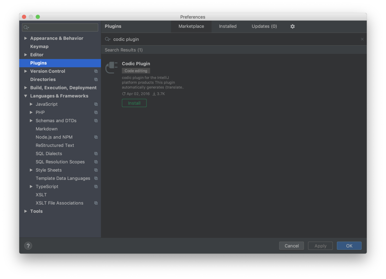Screen dimensions: 386x279
Task: Open SQL Resolution Scopes settings
Action: click(x=60, y=162)
